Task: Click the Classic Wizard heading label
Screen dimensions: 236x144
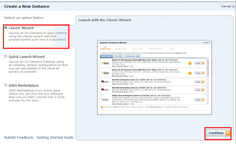Action: 21,28
